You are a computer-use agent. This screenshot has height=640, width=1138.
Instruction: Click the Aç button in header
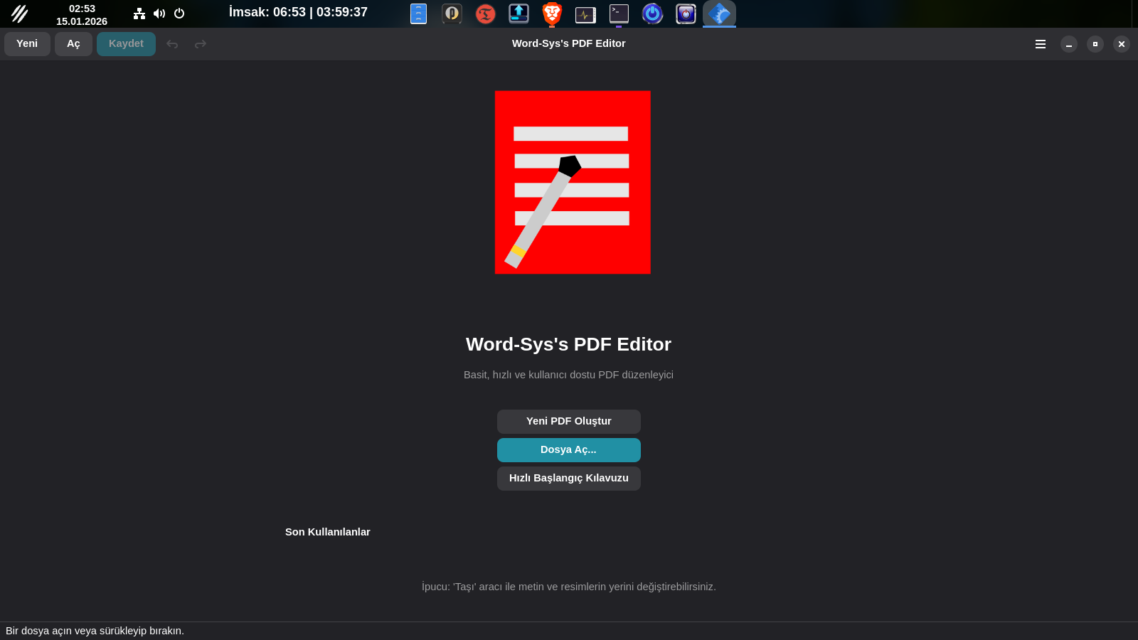click(73, 44)
